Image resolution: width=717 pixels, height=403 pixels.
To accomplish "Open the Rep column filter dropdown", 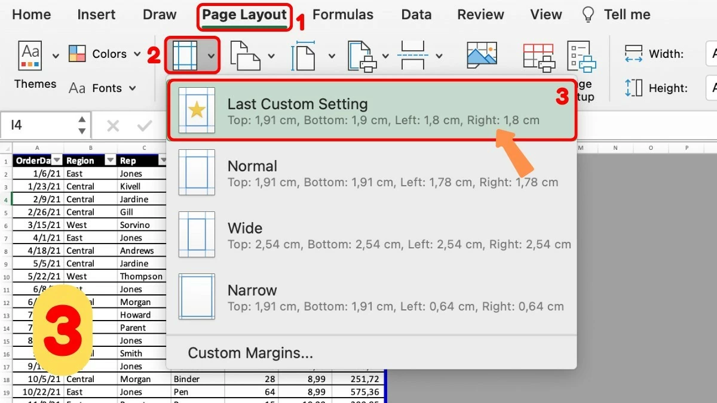I will pyautogui.click(x=164, y=159).
